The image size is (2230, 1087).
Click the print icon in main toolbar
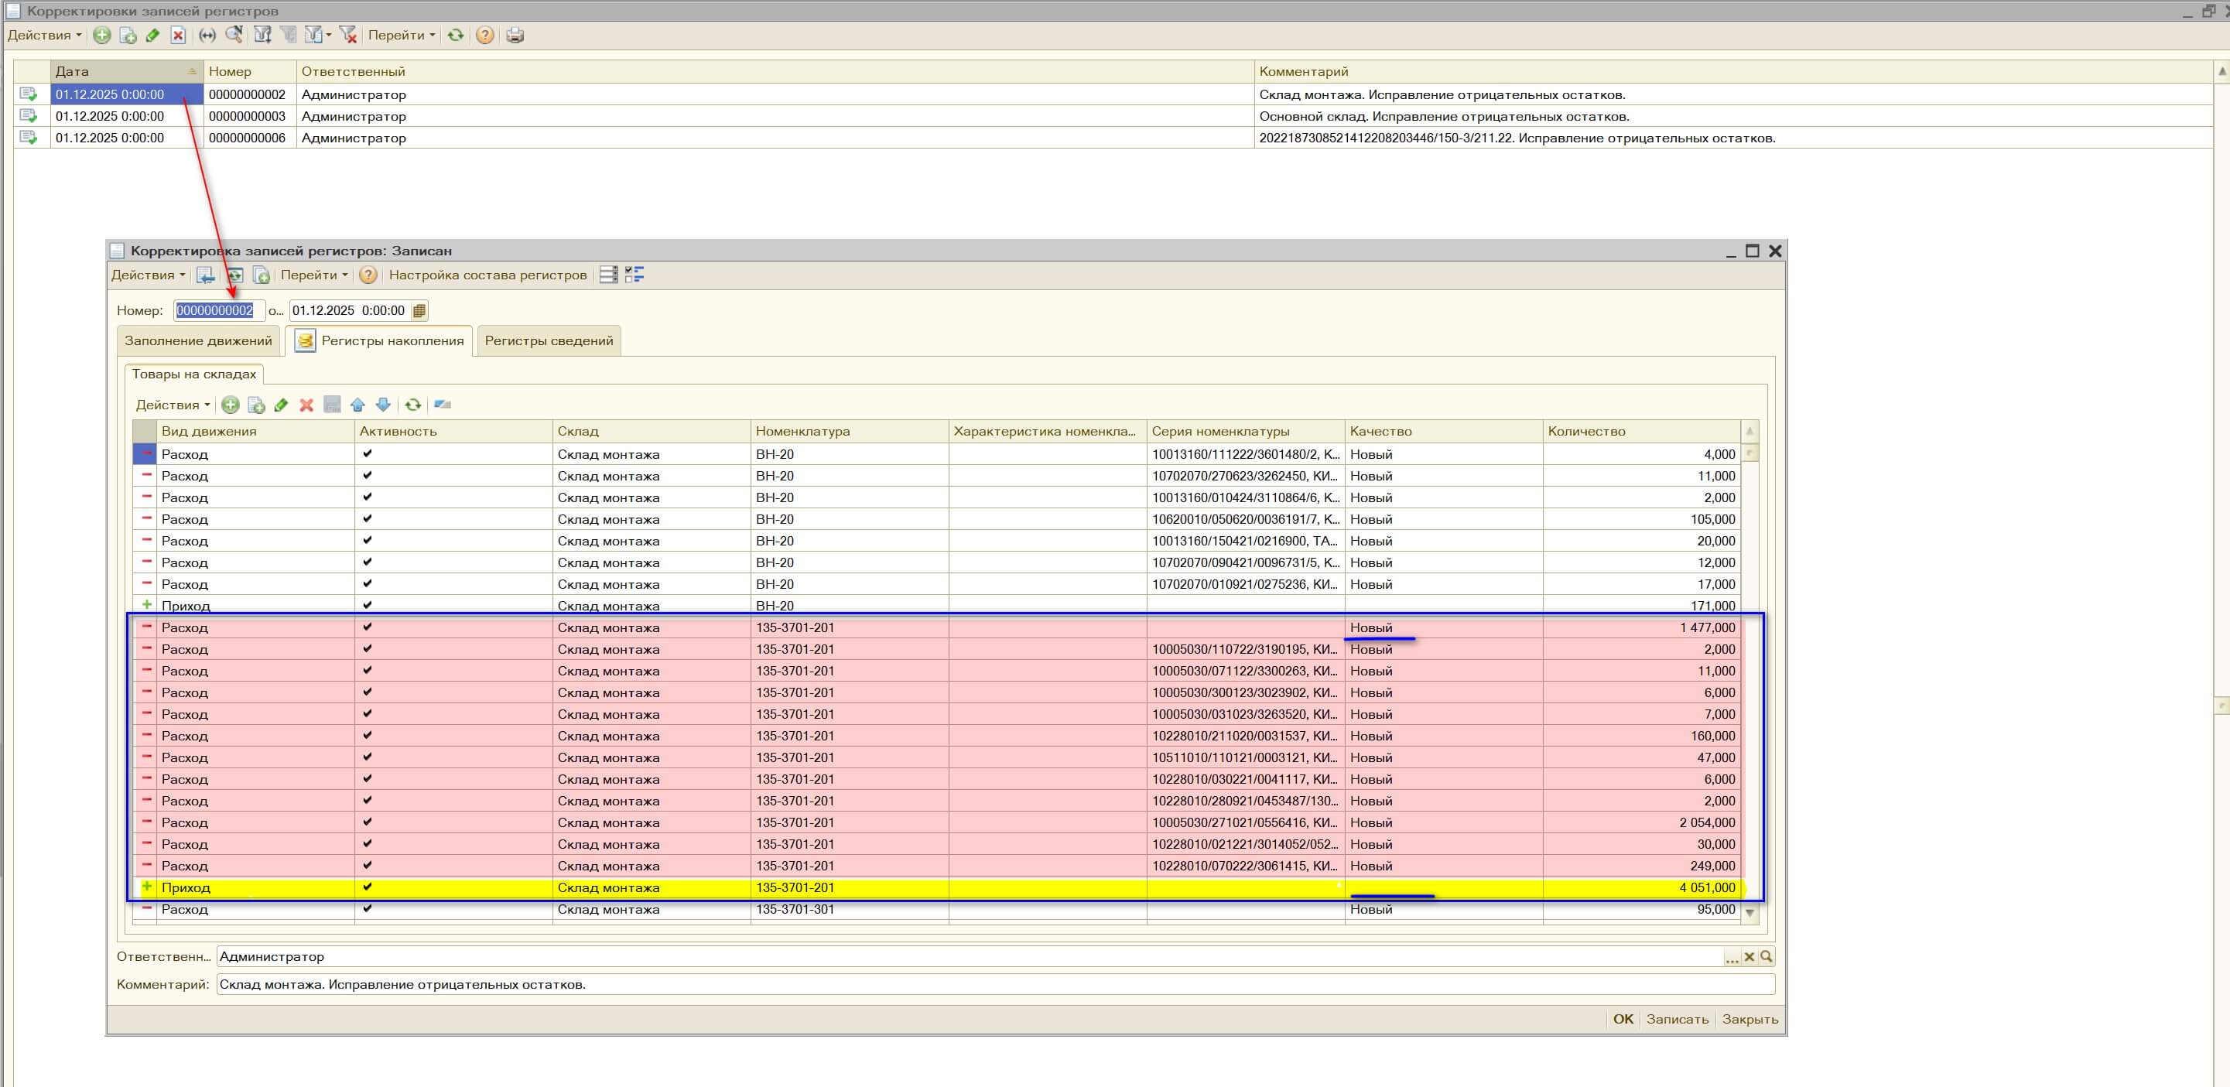click(515, 36)
